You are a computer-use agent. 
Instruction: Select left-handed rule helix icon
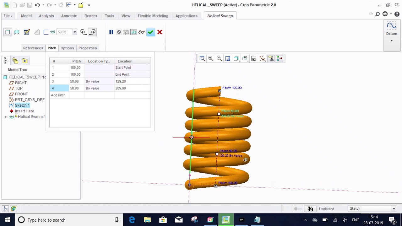point(83,32)
